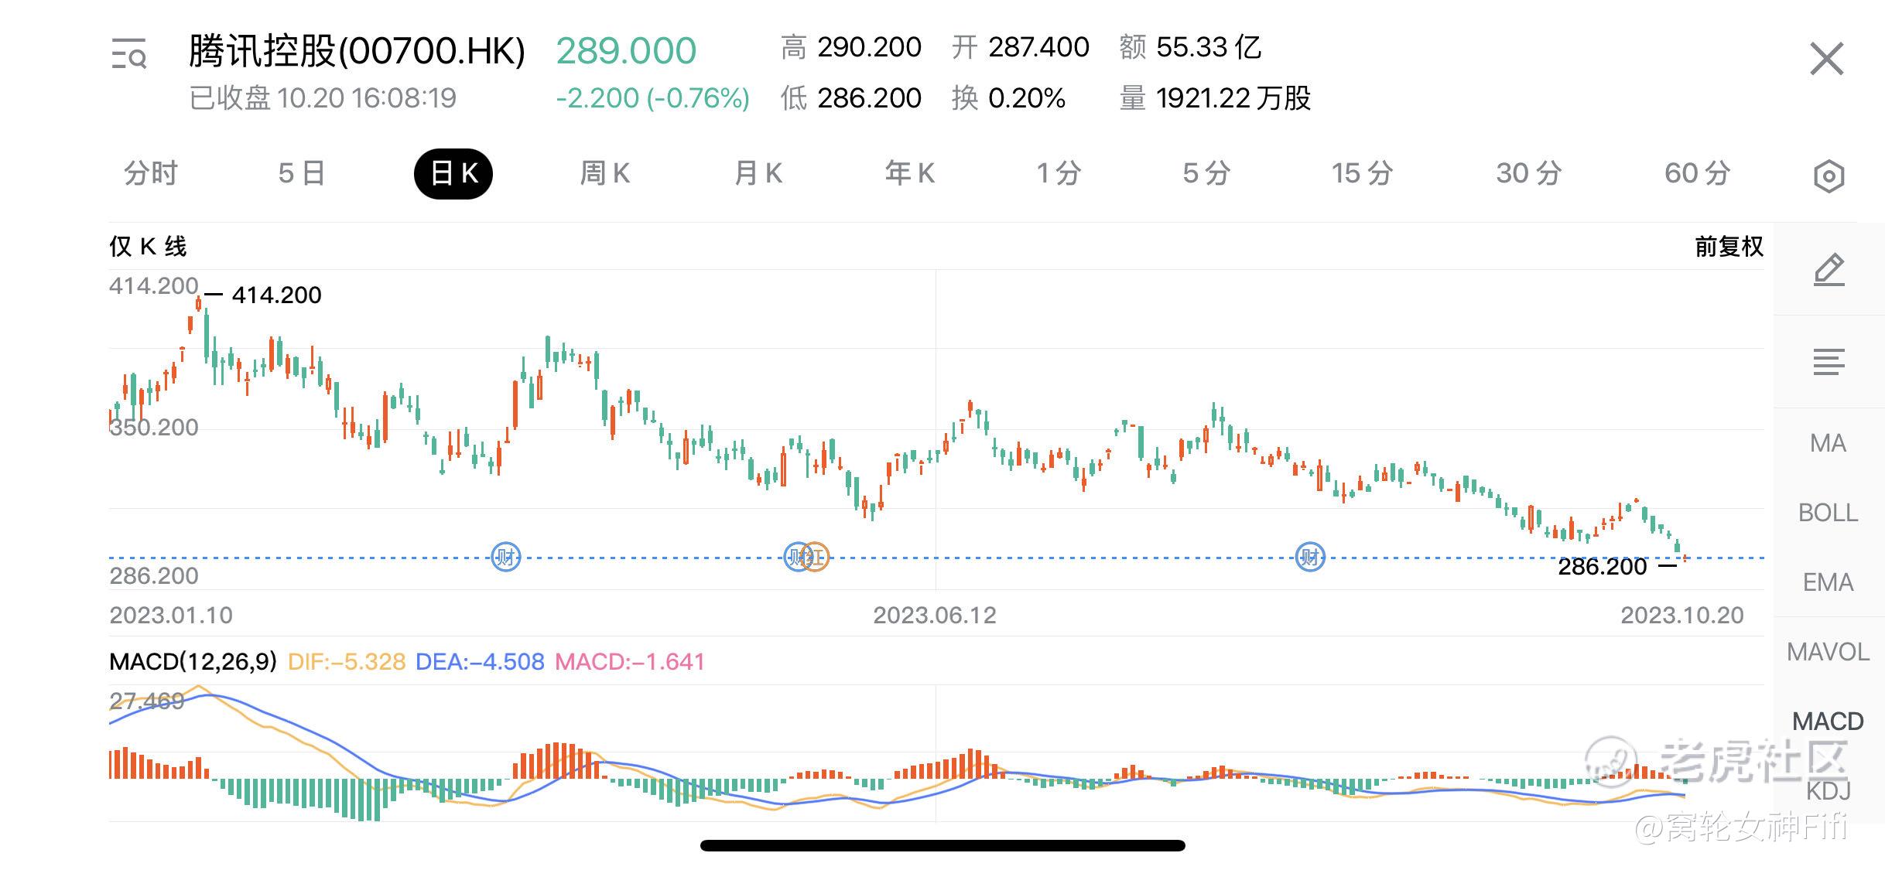
Task: Tap the 2023.06.12 date label
Action: point(935,616)
